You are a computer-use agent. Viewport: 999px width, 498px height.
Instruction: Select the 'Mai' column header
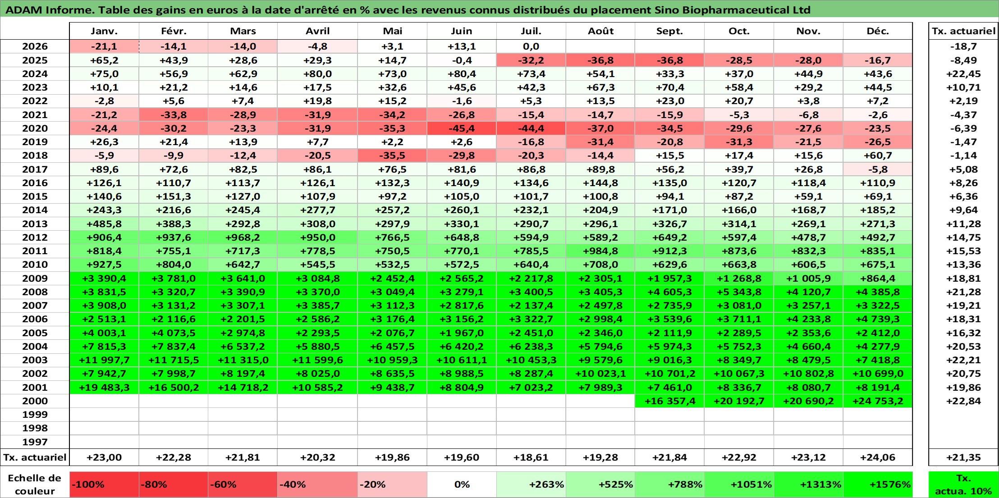pyautogui.click(x=392, y=31)
